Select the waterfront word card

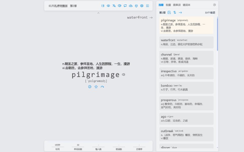(186, 42)
